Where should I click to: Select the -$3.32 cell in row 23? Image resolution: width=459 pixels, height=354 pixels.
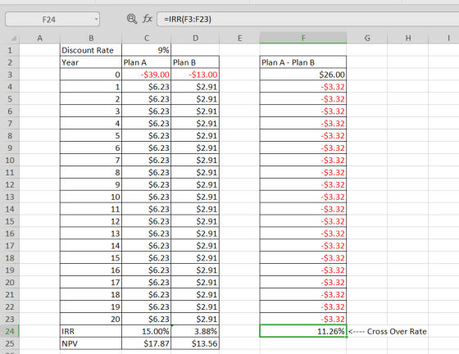tap(303, 320)
